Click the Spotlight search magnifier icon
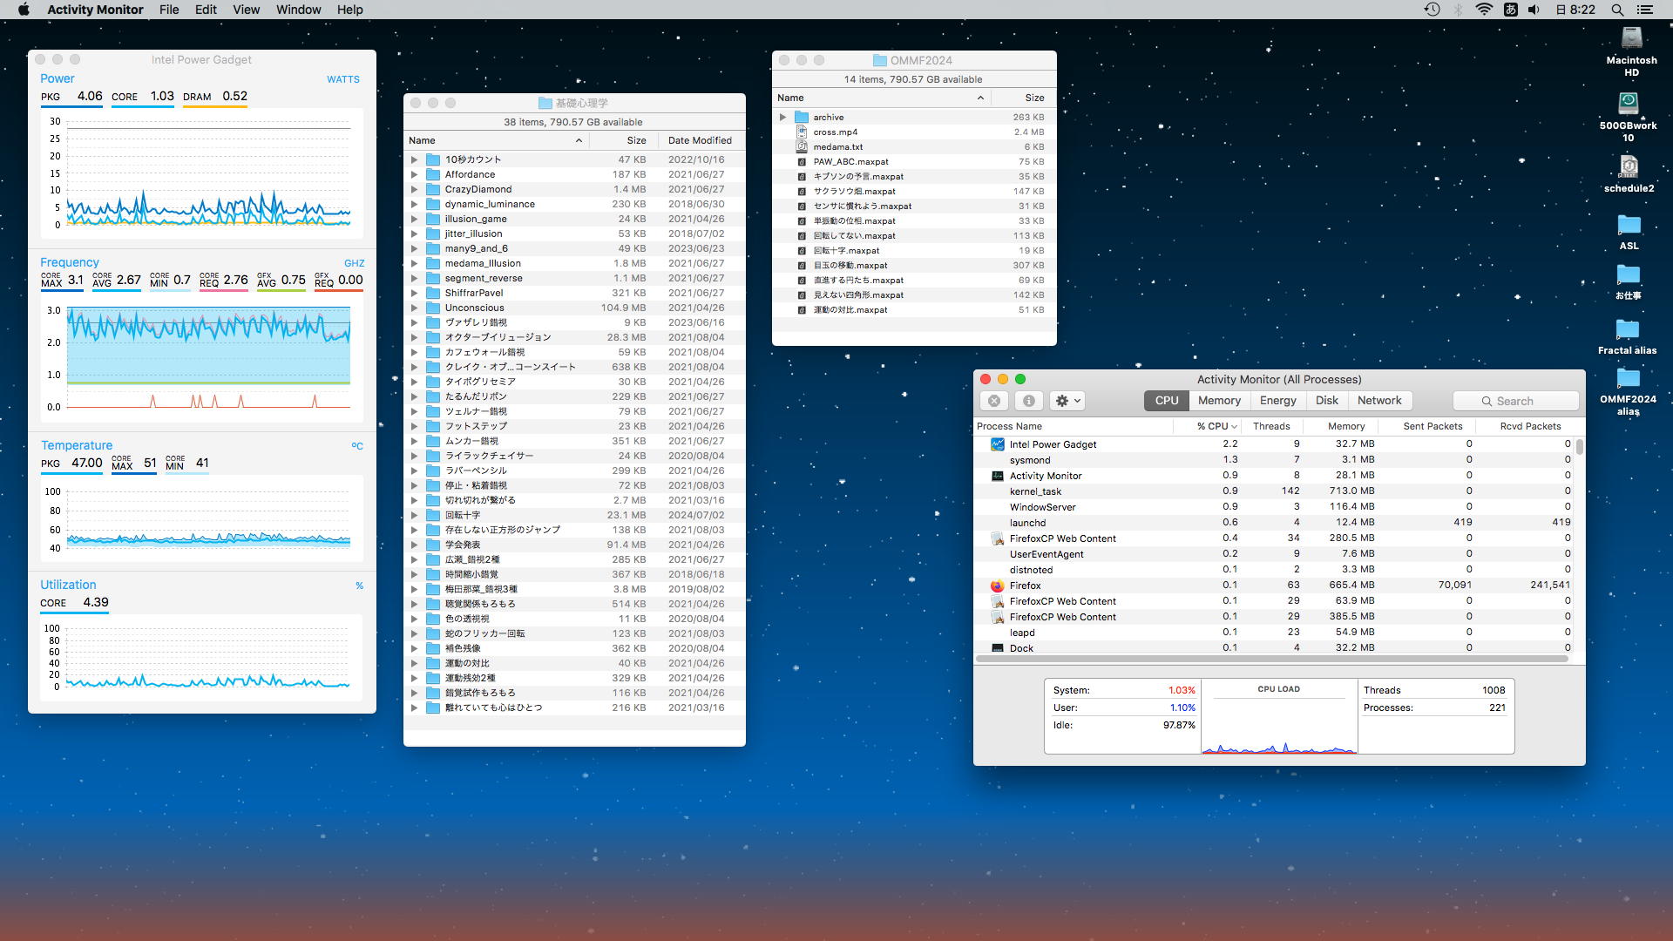 click(x=1617, y=10)
